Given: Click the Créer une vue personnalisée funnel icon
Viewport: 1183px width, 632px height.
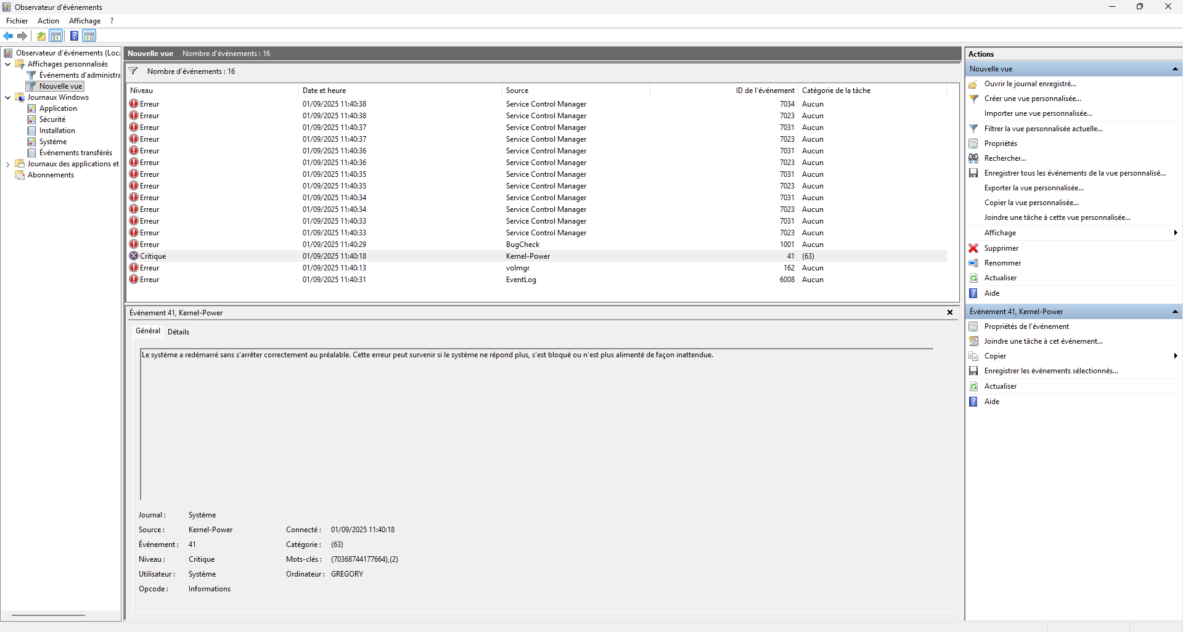Looking at the screenshot, I should click(x=973, y=99).
